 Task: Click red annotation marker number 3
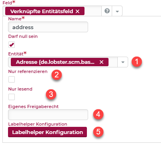click(51, 94)
